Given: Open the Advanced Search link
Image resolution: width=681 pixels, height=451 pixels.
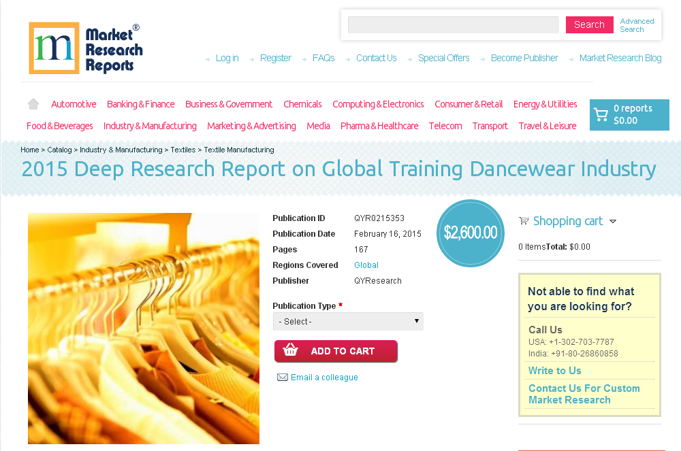Looking at the screenshot, I should [x=637, y=24].
